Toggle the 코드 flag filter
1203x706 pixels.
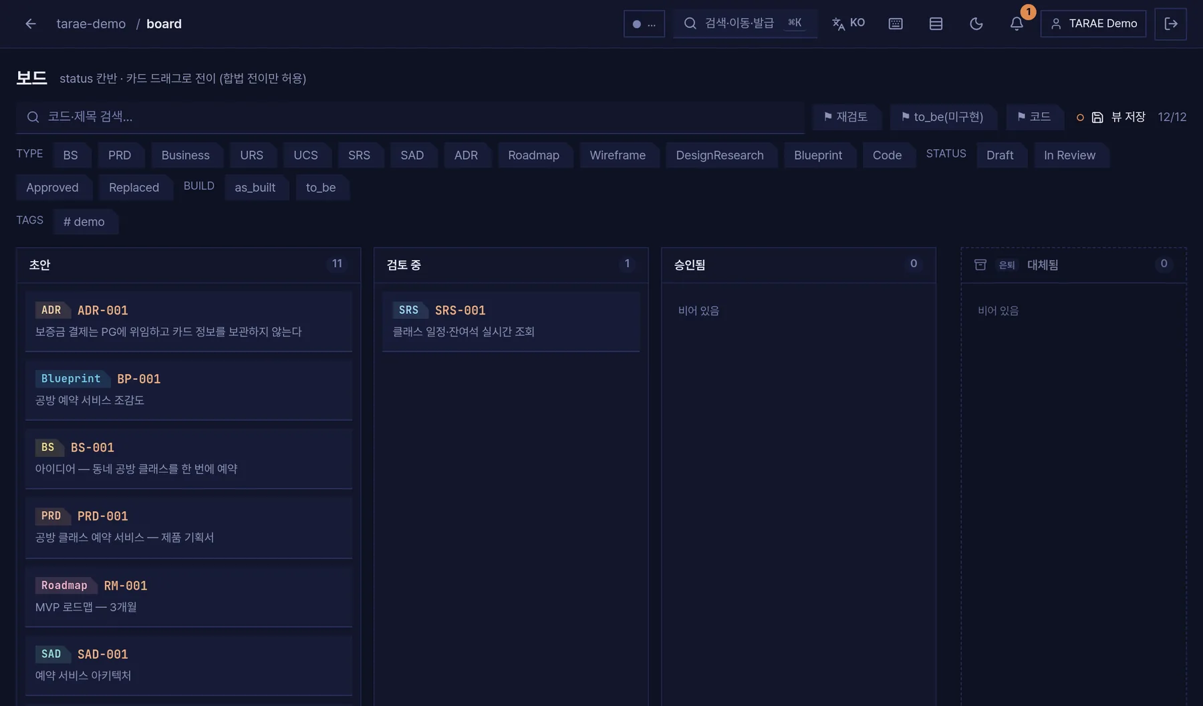click(1034, 117)
